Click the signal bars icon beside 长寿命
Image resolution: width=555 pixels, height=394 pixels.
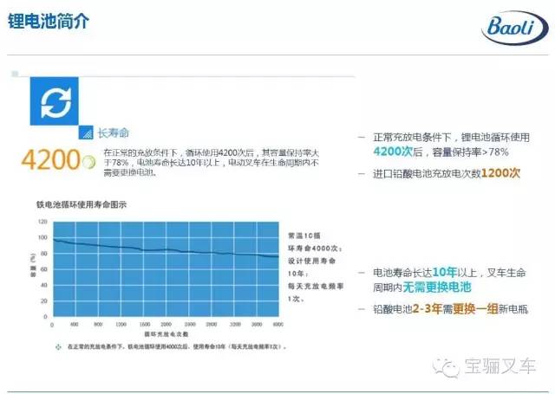point(86,132)
